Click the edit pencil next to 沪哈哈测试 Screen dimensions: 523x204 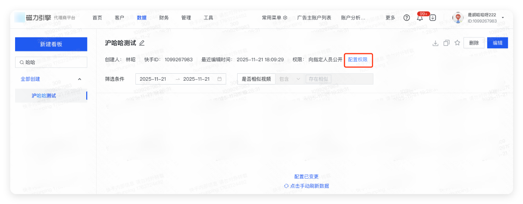coord(142,43)
